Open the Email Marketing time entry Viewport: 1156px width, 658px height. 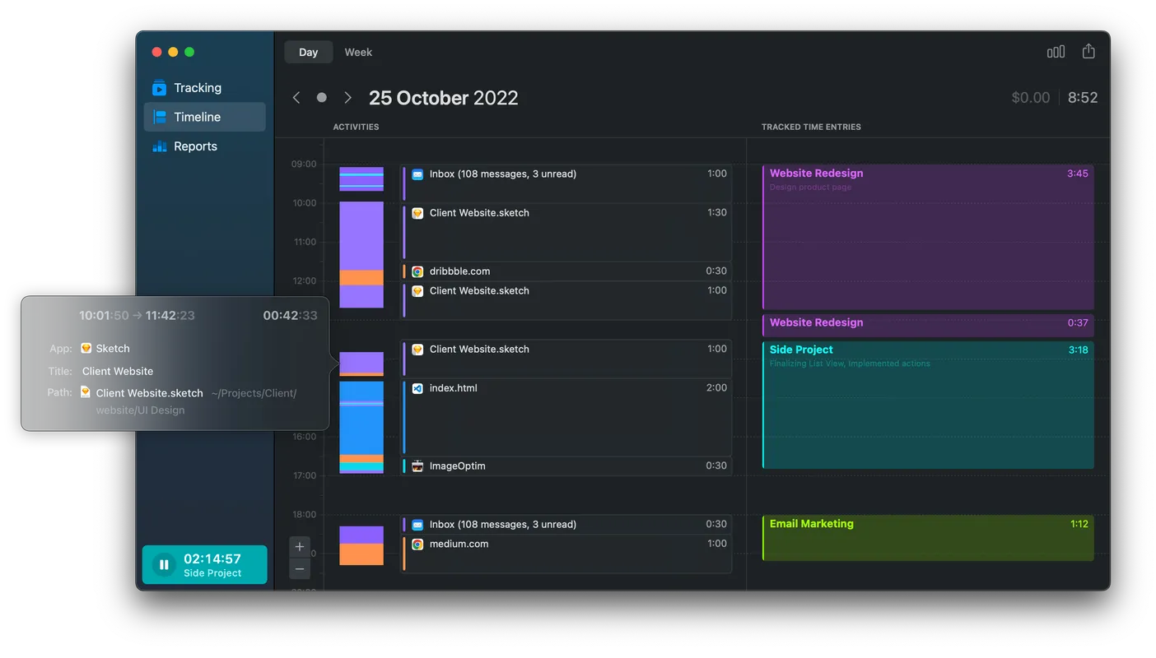tap(928, 538)
